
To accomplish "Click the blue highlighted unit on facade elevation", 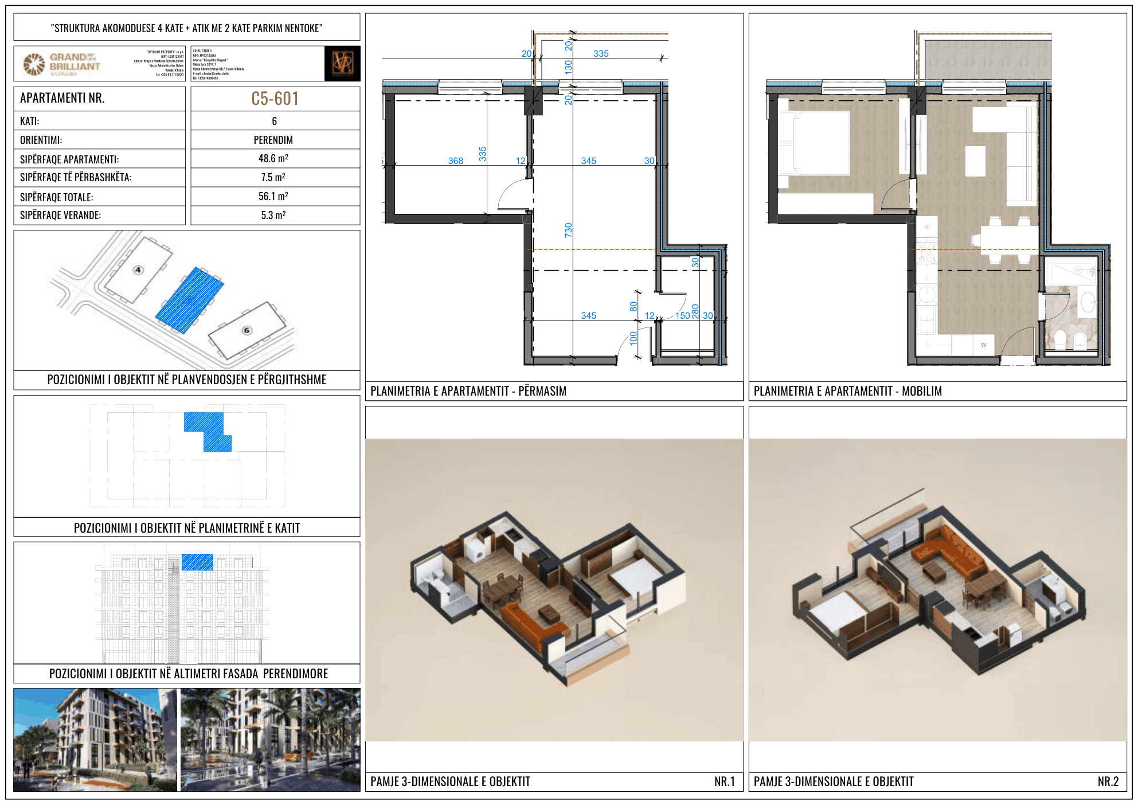I will (x=197, y=562).
